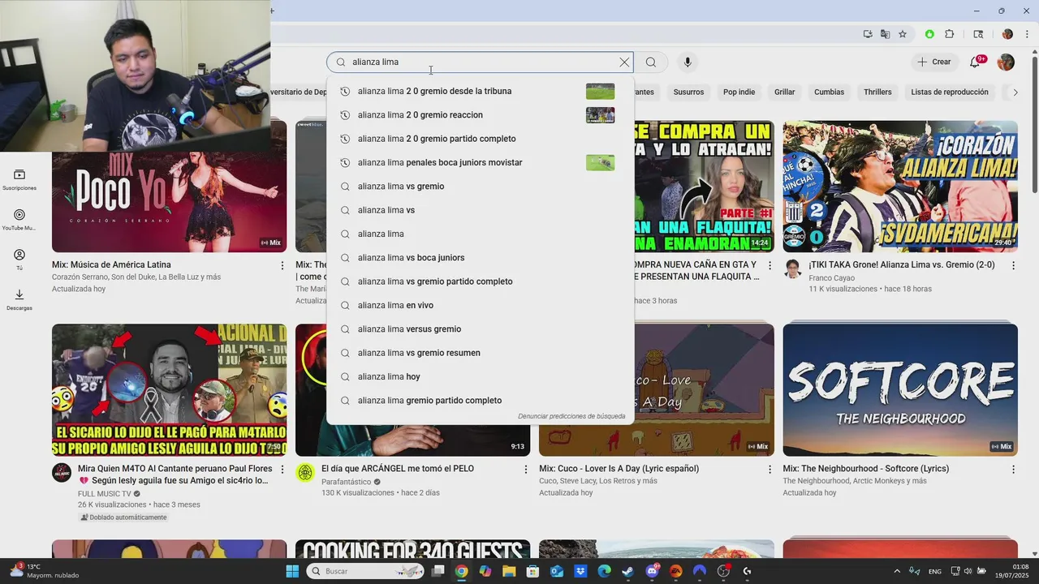Select the Listas de reproducción chip
The width and height of the screenshot is (1039, 584).
949,92
